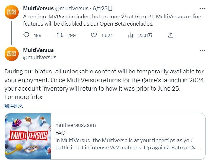Image resolution: width=210 pixels, height=166 pixels.
Task: Click the link card description text
Action: tap(128, 144)
